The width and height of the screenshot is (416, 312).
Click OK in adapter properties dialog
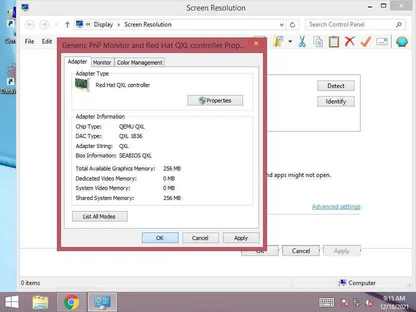coord(160,238)
